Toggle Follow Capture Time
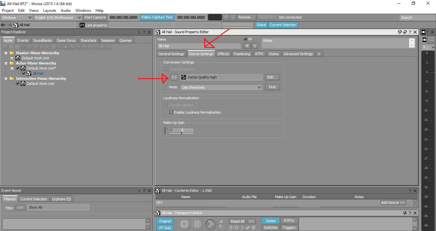This screenshot has width=436, height=231. (x=157, y=18)
